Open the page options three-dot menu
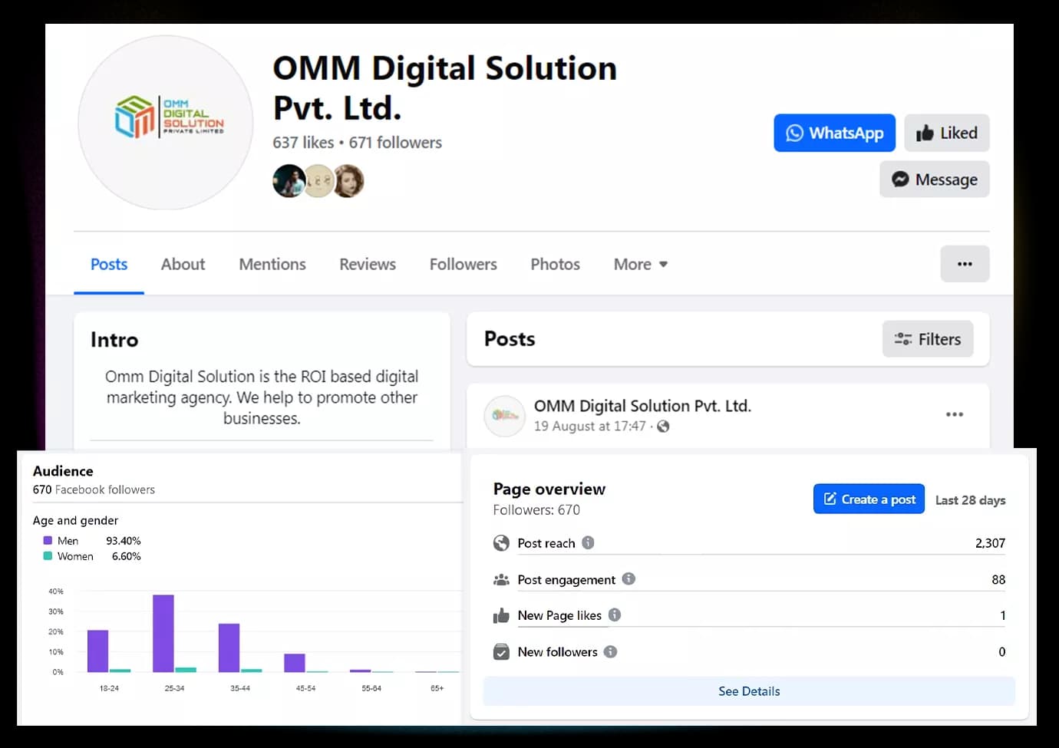 click(965, 264)
